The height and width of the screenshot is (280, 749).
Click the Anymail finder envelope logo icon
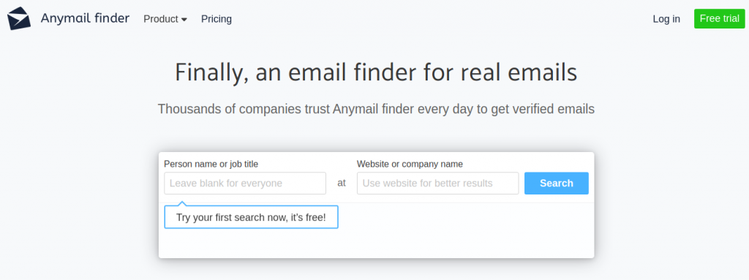pos(19,18)
